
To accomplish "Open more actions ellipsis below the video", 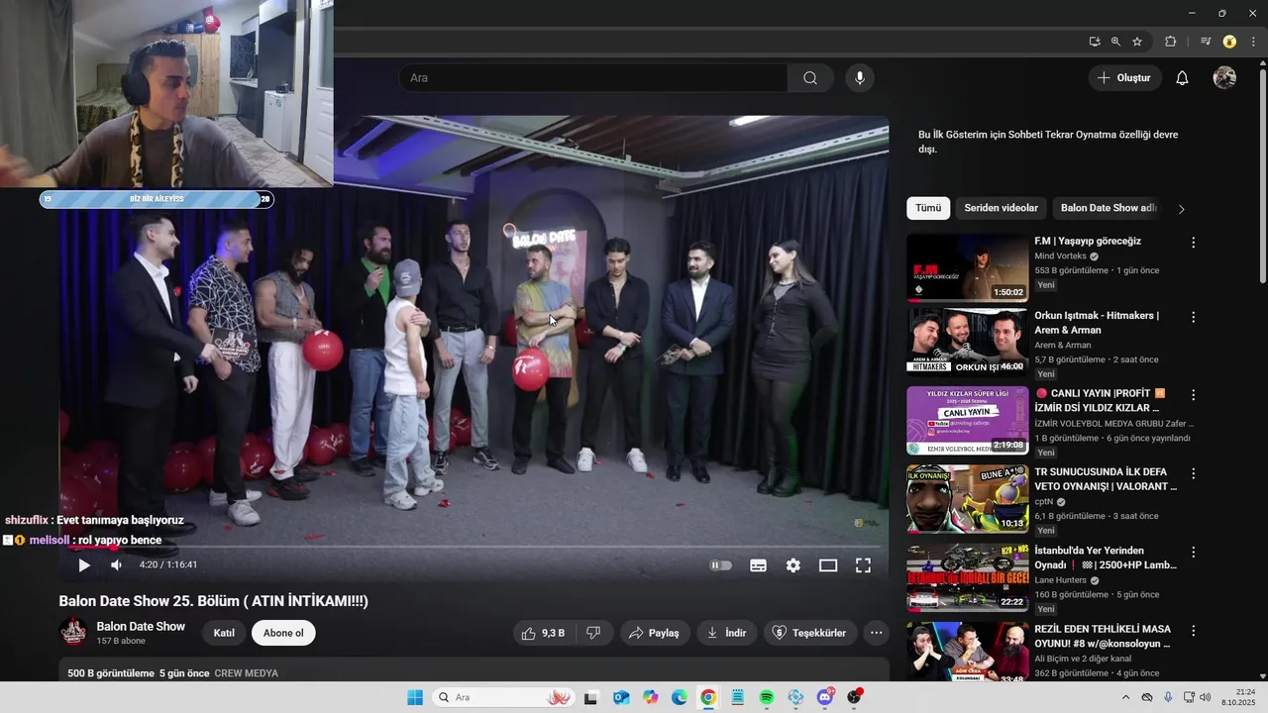I will (x=876, y=633).
